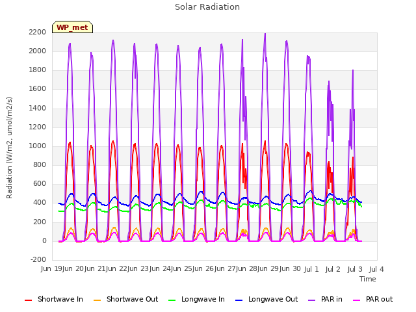Click the 1800 y-axis tick label
This screenshot has width=416, height=312.
pos(38,70)
